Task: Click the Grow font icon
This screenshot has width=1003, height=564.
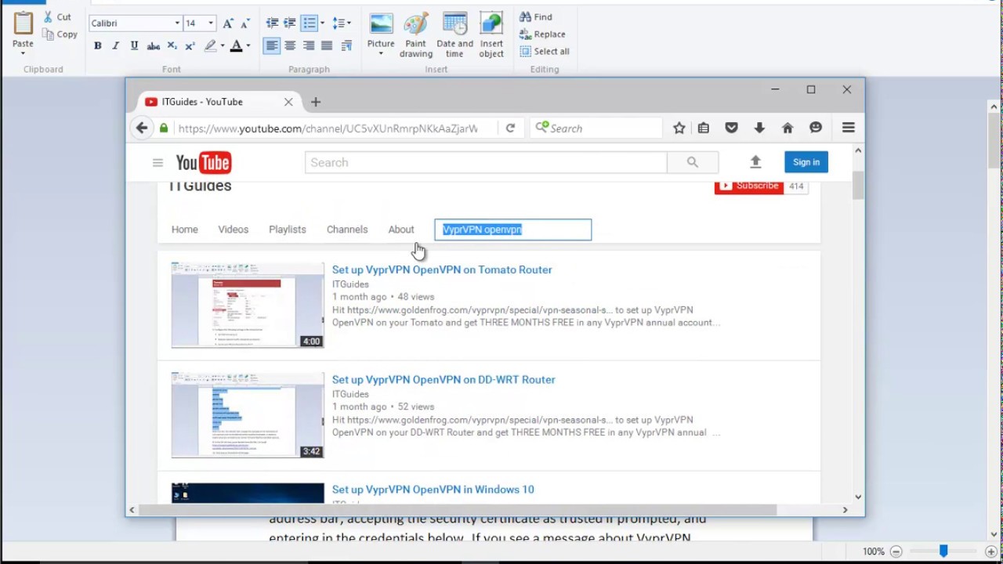Action: 227,23
